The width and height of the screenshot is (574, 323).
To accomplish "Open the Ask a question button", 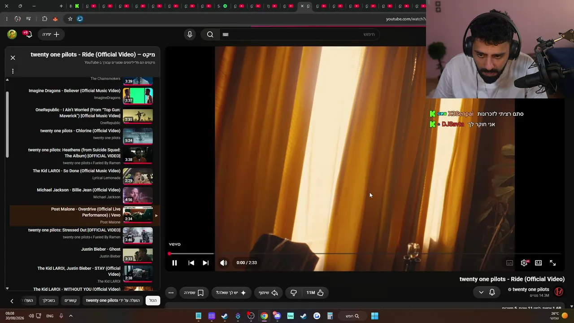I will tap(231, 292).
